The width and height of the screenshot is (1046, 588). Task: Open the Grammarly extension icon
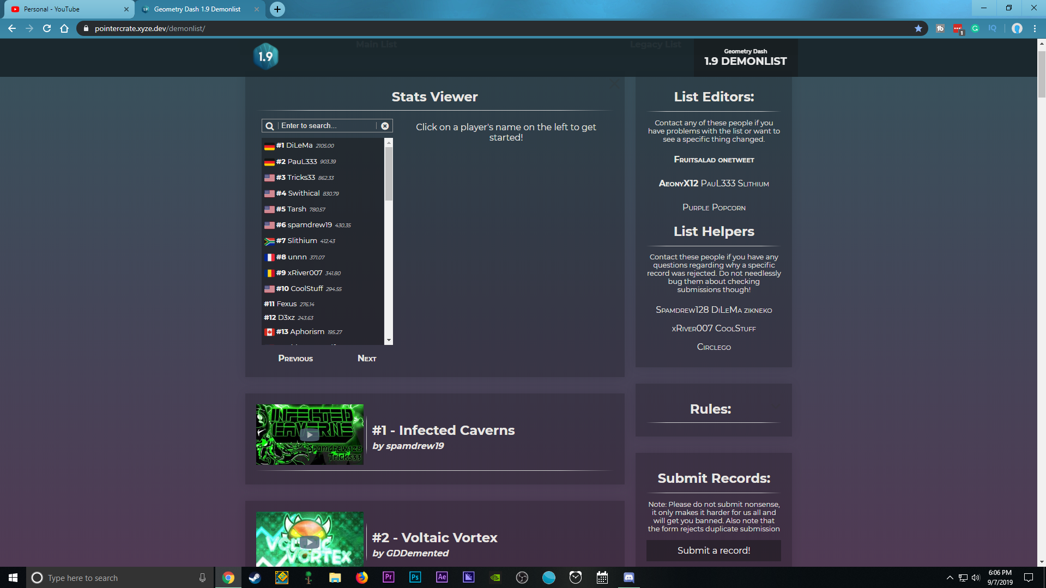pyautogui.click(x=975, y=28)
